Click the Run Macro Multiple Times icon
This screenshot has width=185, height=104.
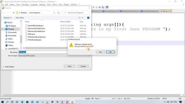(x=99, y=7)
